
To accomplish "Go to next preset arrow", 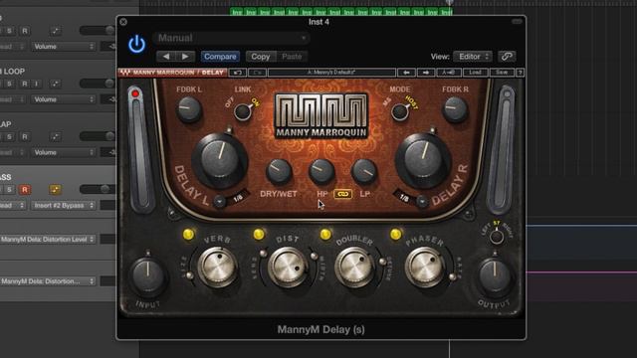I will (185, 57).
